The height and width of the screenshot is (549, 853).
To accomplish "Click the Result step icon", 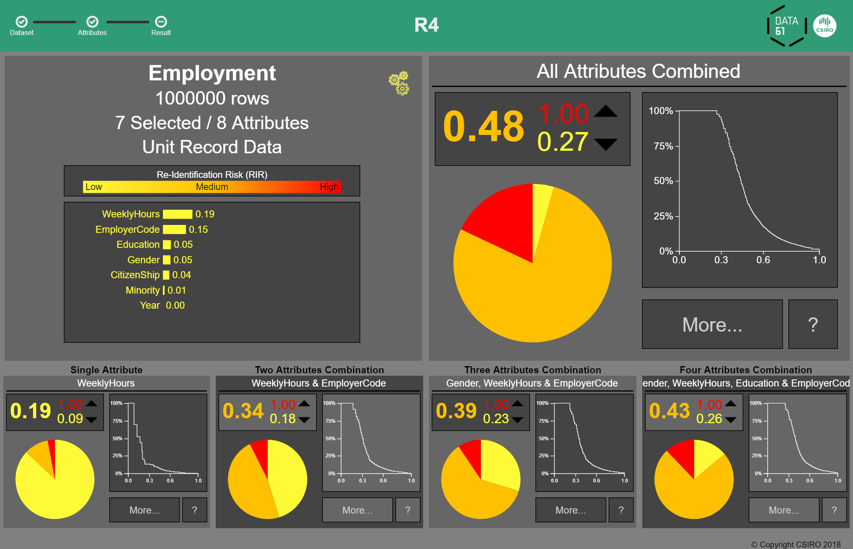I will pos(161,22).
